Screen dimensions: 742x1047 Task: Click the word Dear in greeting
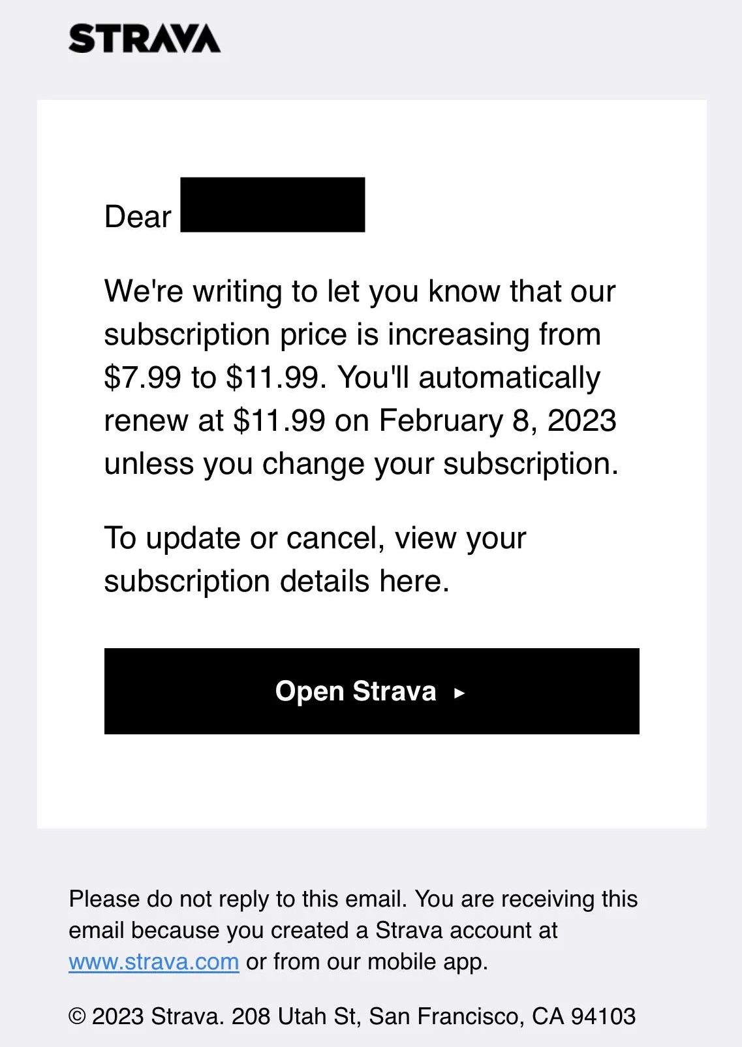[x=138, y=217]
